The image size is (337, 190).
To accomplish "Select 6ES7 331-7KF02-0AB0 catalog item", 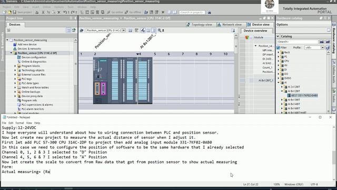I will point(303,96).
